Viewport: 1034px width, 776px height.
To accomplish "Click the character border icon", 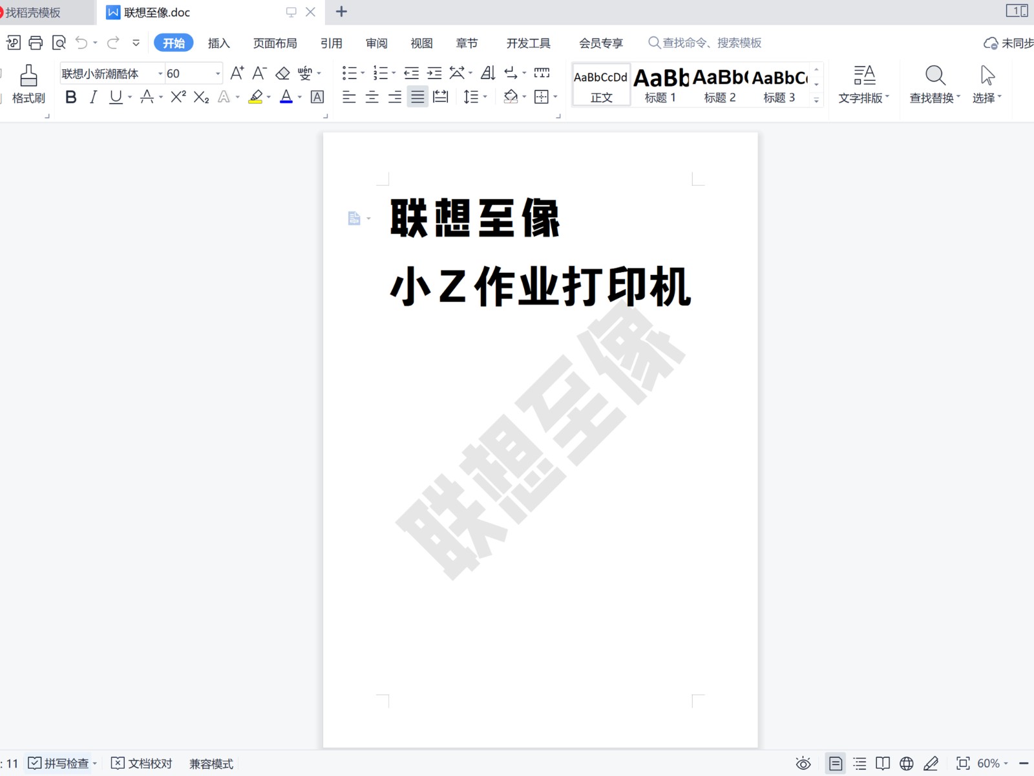I will 317,97.
